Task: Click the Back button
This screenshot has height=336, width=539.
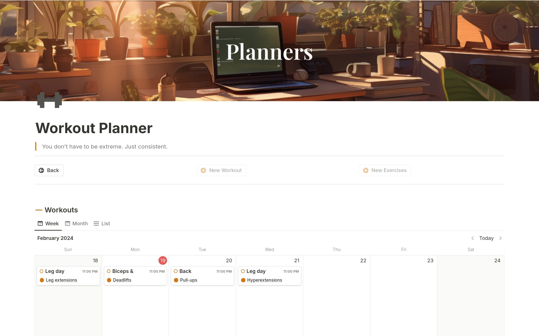Action: [49, 170]
